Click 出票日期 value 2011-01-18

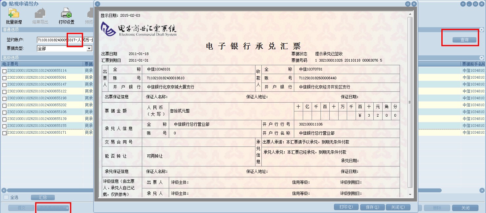click(x=139, y=54)
